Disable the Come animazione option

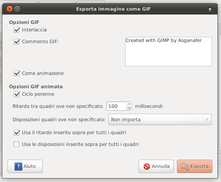pos(16,73)
